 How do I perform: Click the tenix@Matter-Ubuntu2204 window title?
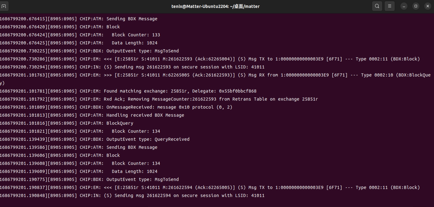[216, 6]
